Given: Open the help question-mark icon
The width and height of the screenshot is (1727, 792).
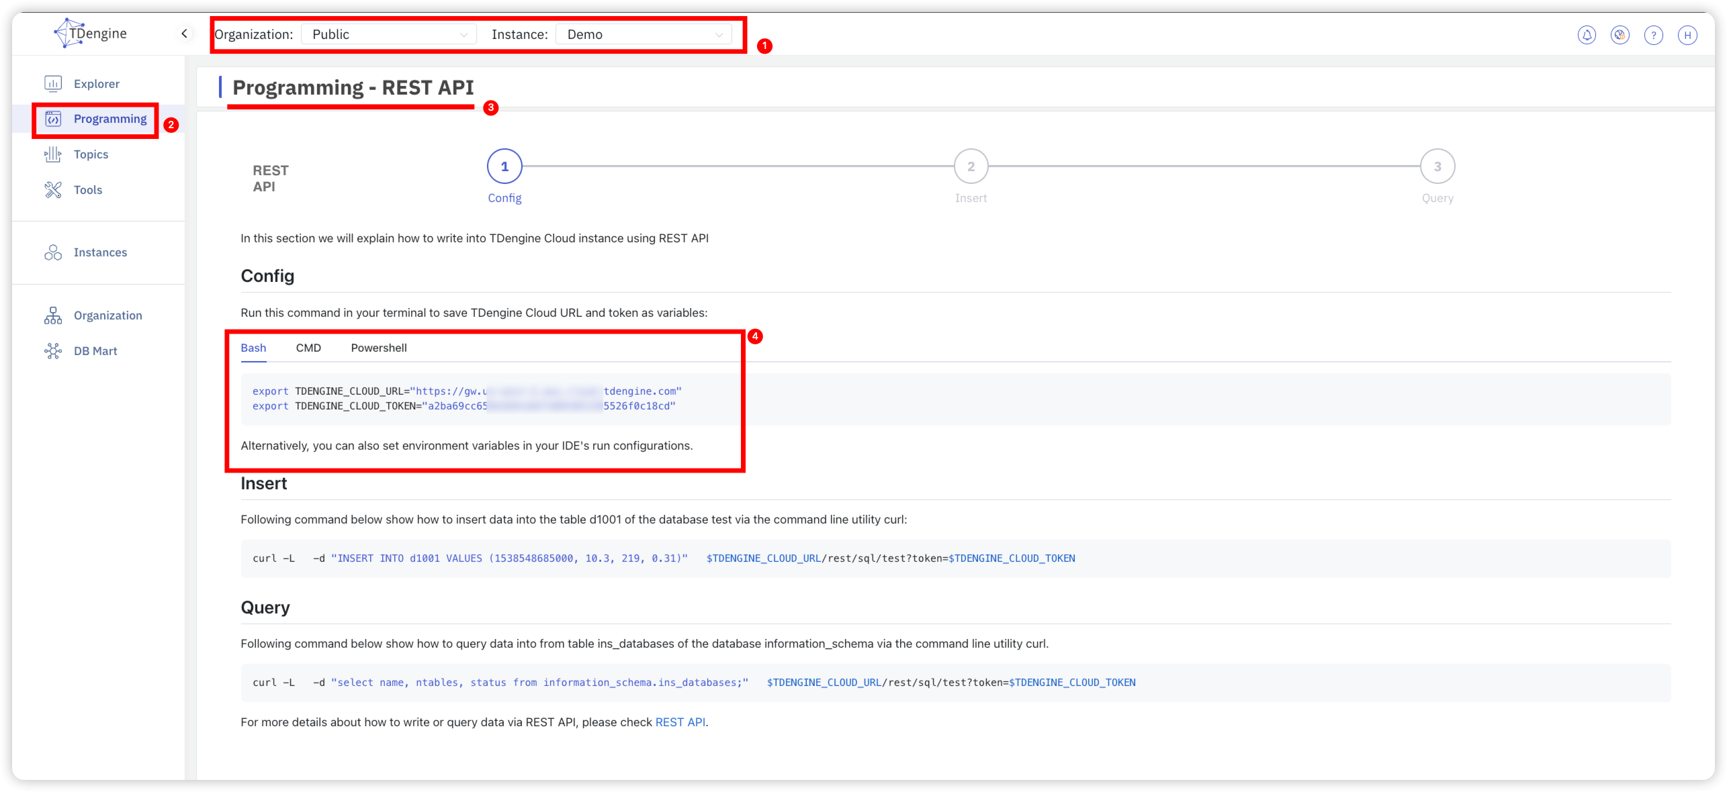Looking at the screenshot, I should pos(1654,35).
